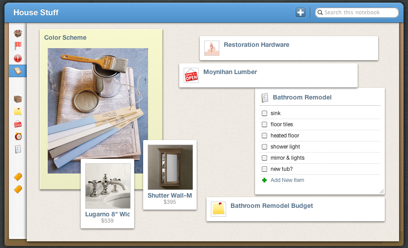Check the mirror & lights checkbox
The width and height of the screenshot is (408, 248).
264,158
